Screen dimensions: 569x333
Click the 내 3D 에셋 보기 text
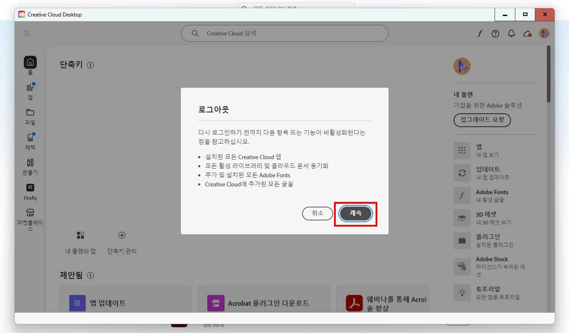pos(494,222)
